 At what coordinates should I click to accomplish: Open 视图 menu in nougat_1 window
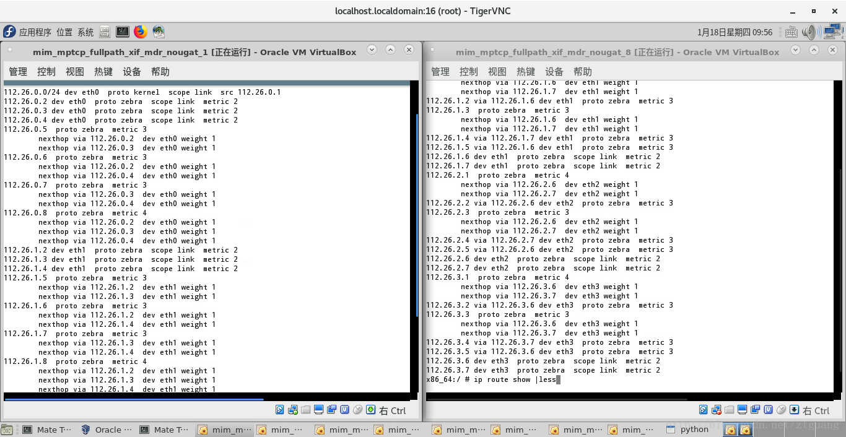coord(75,72)
